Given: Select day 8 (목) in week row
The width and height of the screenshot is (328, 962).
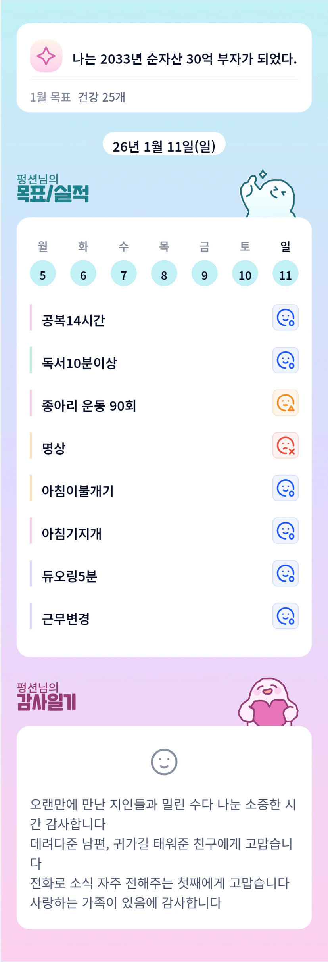Looking at the screenshot, I should point(164,274).
